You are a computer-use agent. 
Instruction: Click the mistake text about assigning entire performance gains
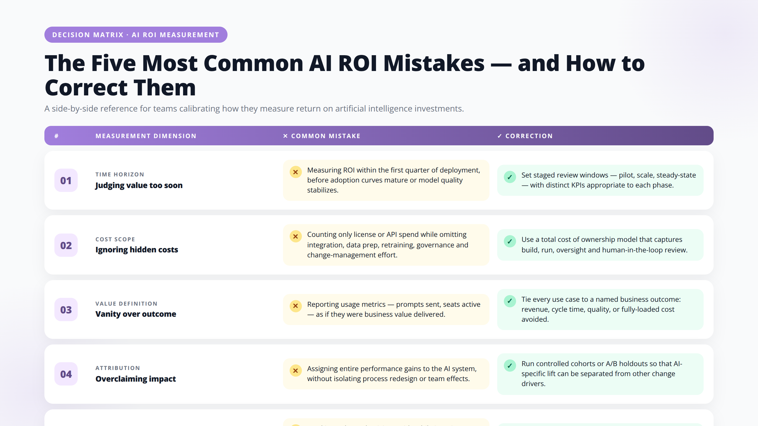pyautogui.click(x=392, y=374)
